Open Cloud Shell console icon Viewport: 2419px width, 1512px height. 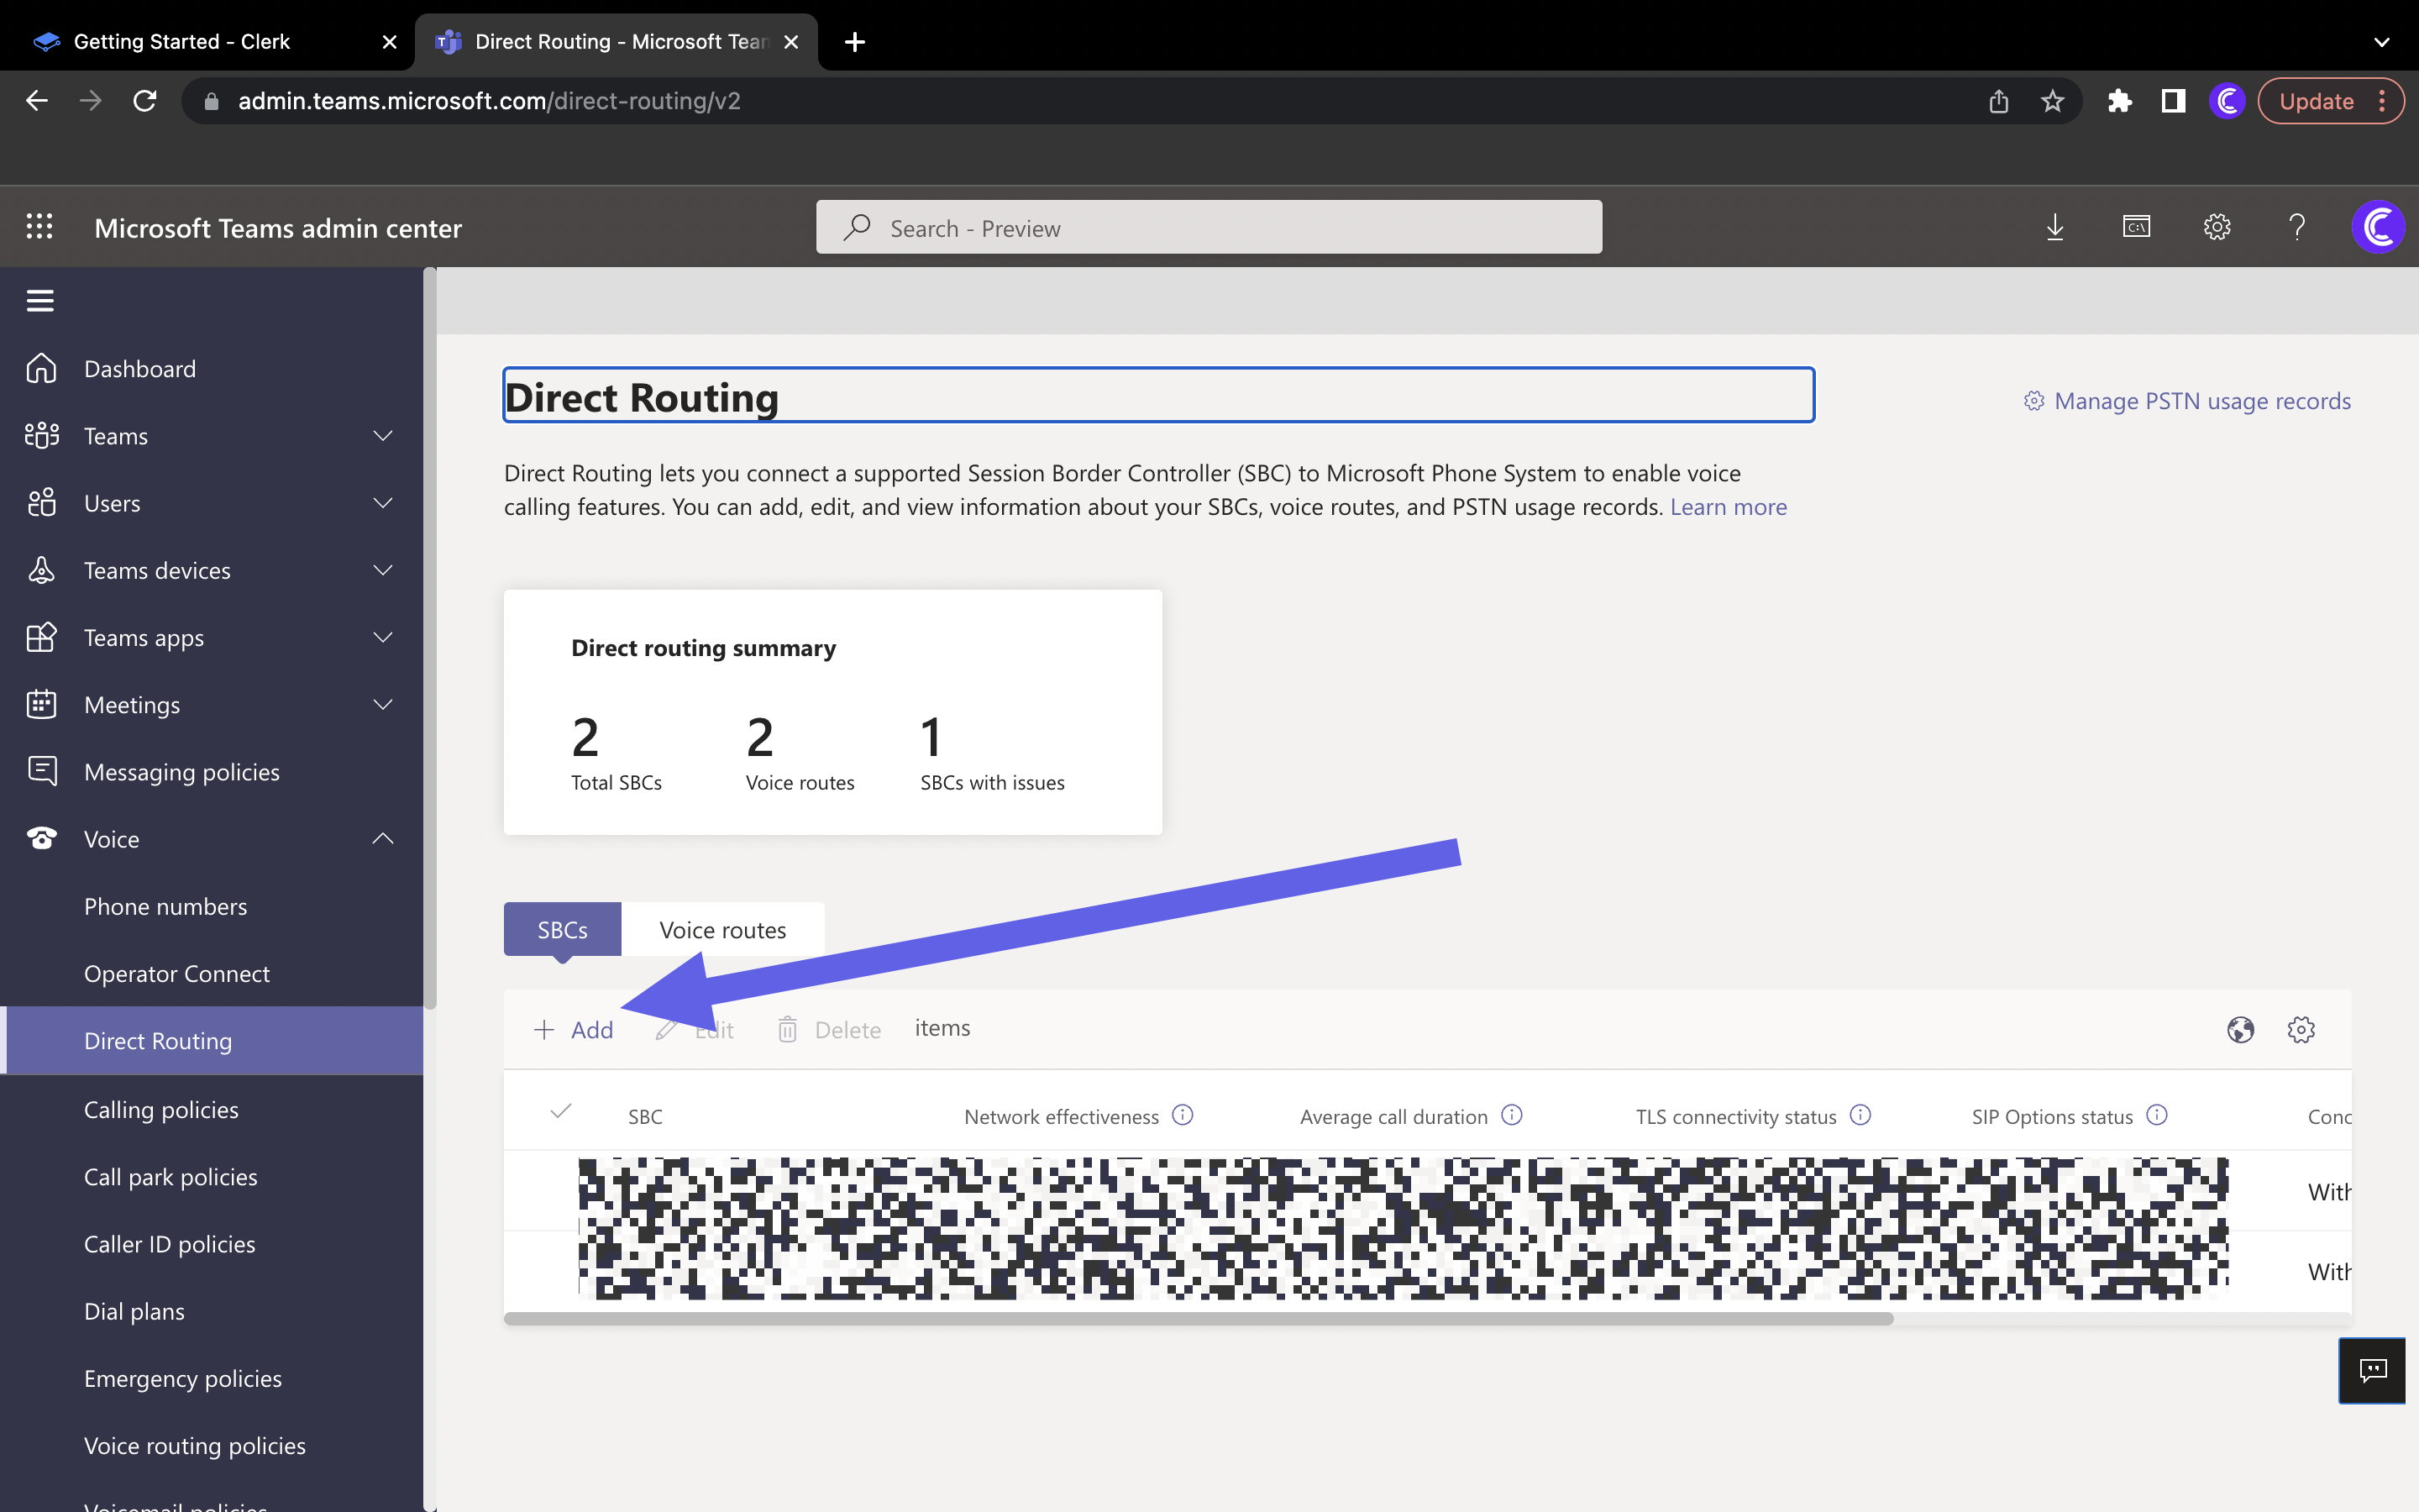[x=2136, y=227]
